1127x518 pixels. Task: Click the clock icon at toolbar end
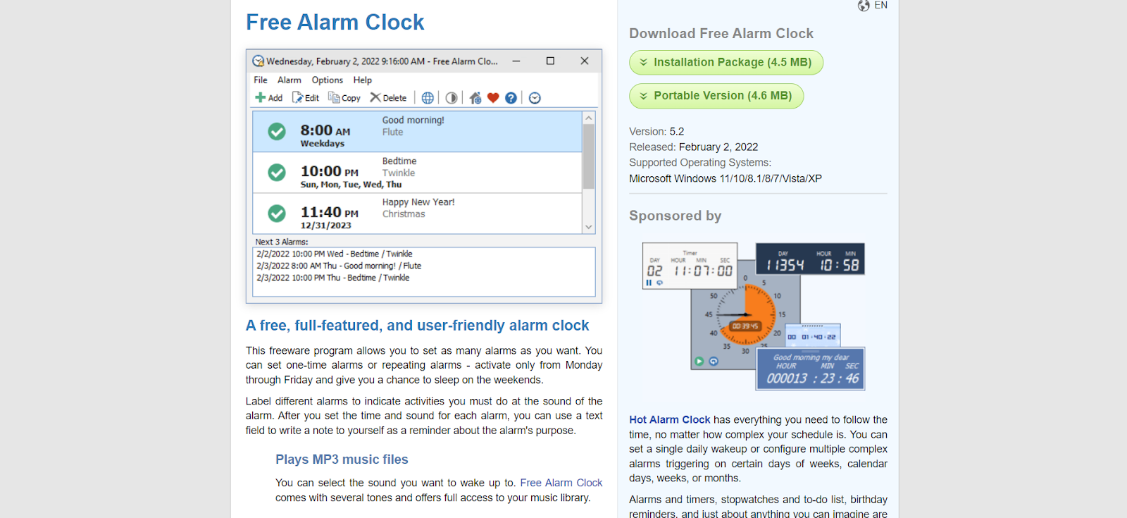(x=535, y=98)
